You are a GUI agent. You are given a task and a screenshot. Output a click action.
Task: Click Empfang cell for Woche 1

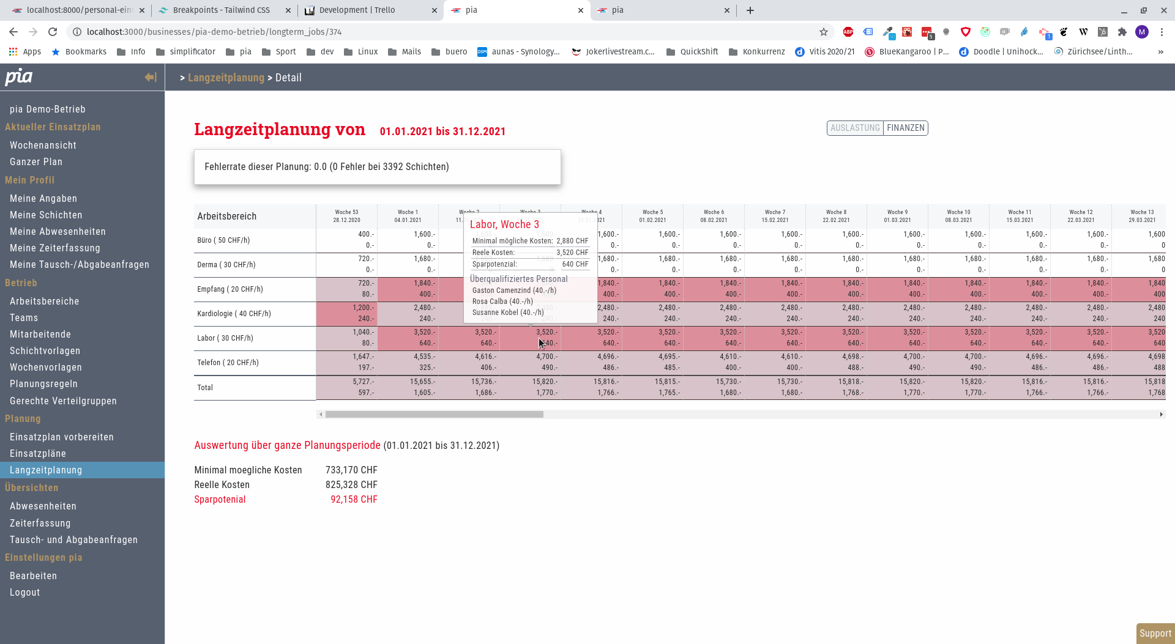pos(408,289)
